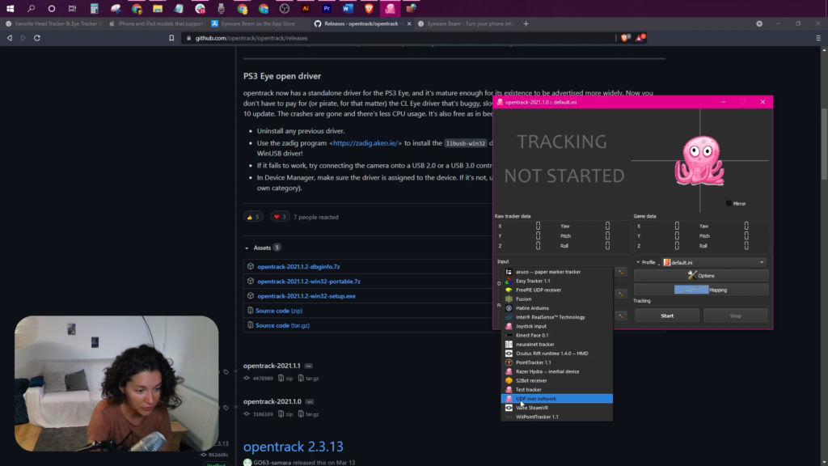Viewport: 828px width, 466px height.
Task: Open the default.ini profile dropdown
Action: point(714,262)
